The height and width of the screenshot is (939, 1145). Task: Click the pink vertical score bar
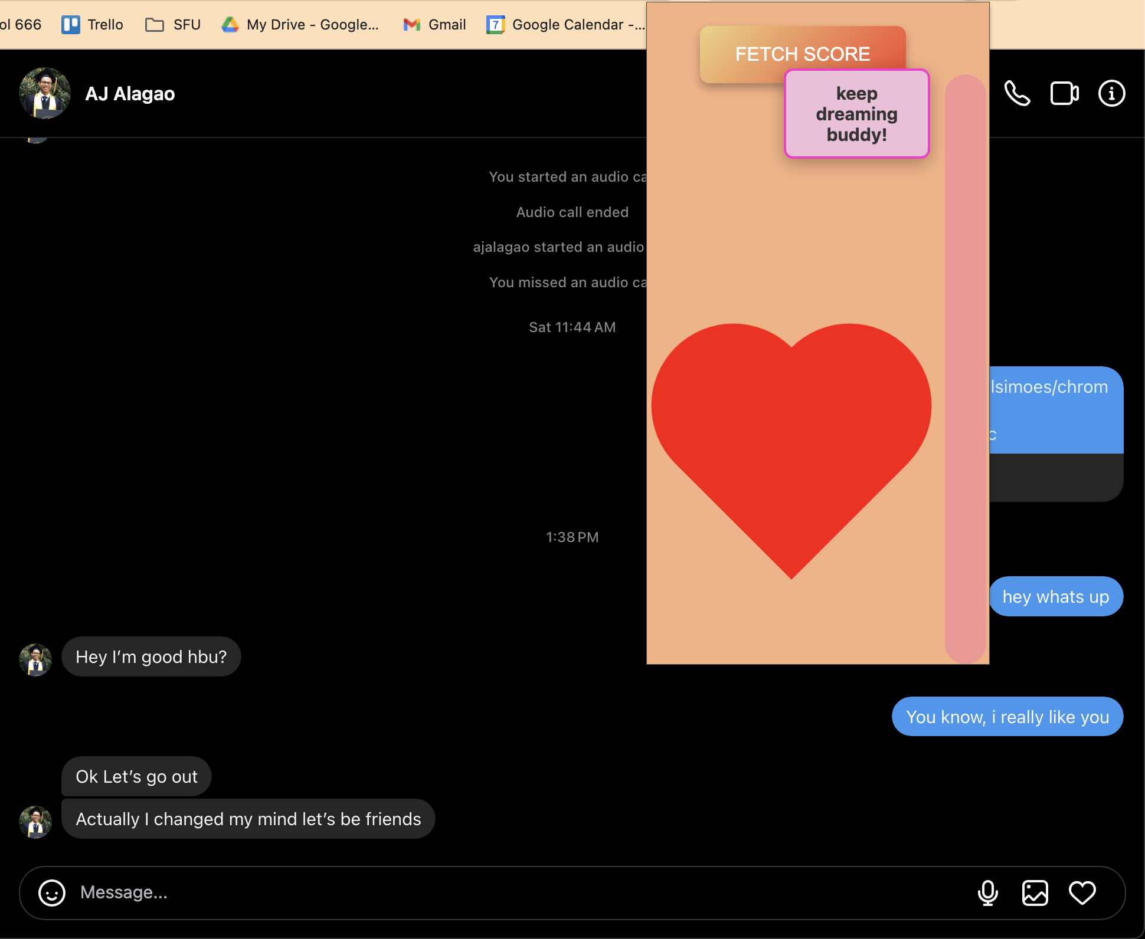point(965,369)
